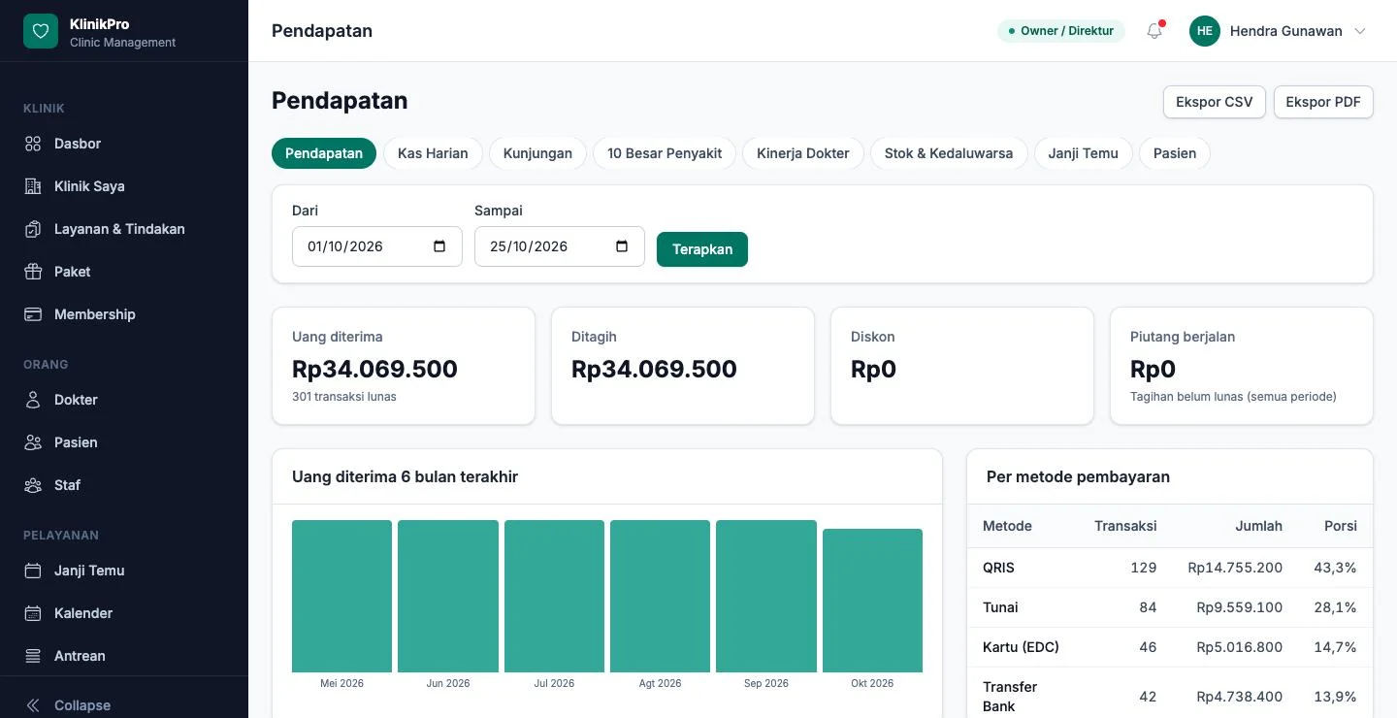Open the 10 Besar Penyakit tab

(665, 153)
